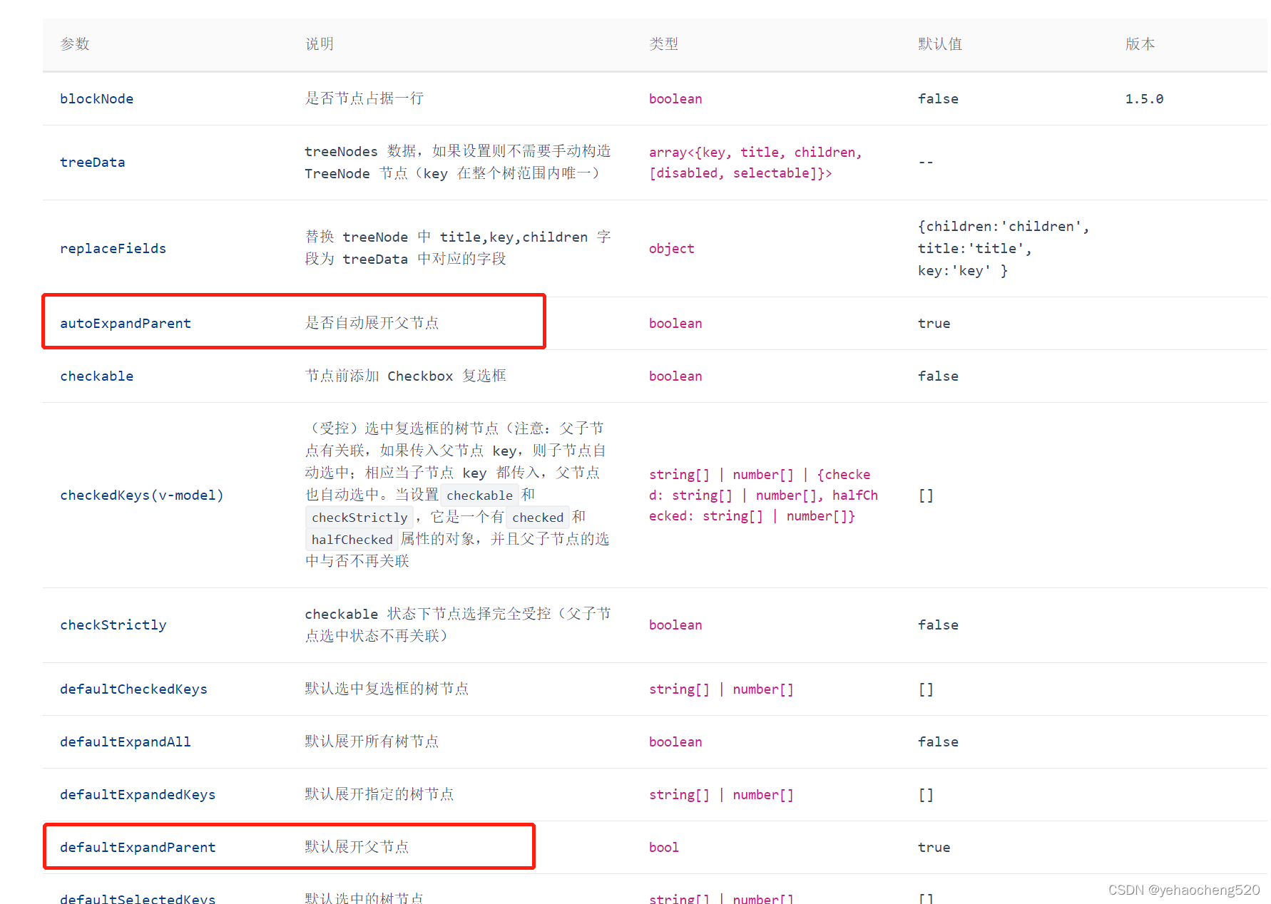Click the [] default of defaultCheckedKeys
The image size is (1271, 904).
point(926,689)
